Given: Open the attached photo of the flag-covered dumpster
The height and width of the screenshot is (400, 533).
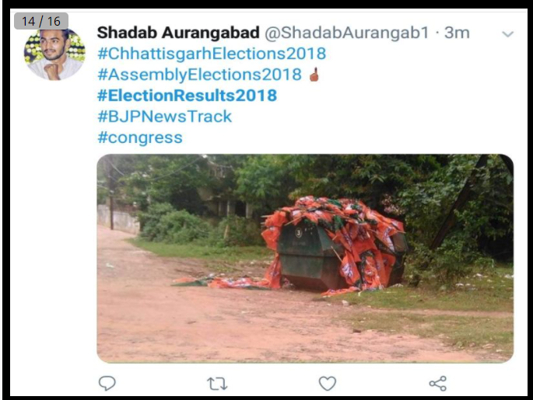Looking at the screenshot, I should [x=305, y=259].
